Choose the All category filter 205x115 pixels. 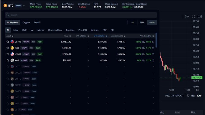coord(8,30)
